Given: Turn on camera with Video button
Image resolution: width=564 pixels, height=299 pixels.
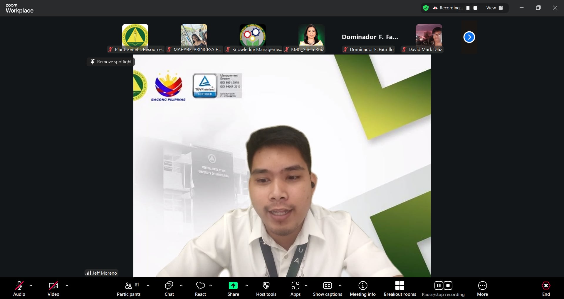Looking at the screenshot, I should pyautogui.click(x=53, y=289).
